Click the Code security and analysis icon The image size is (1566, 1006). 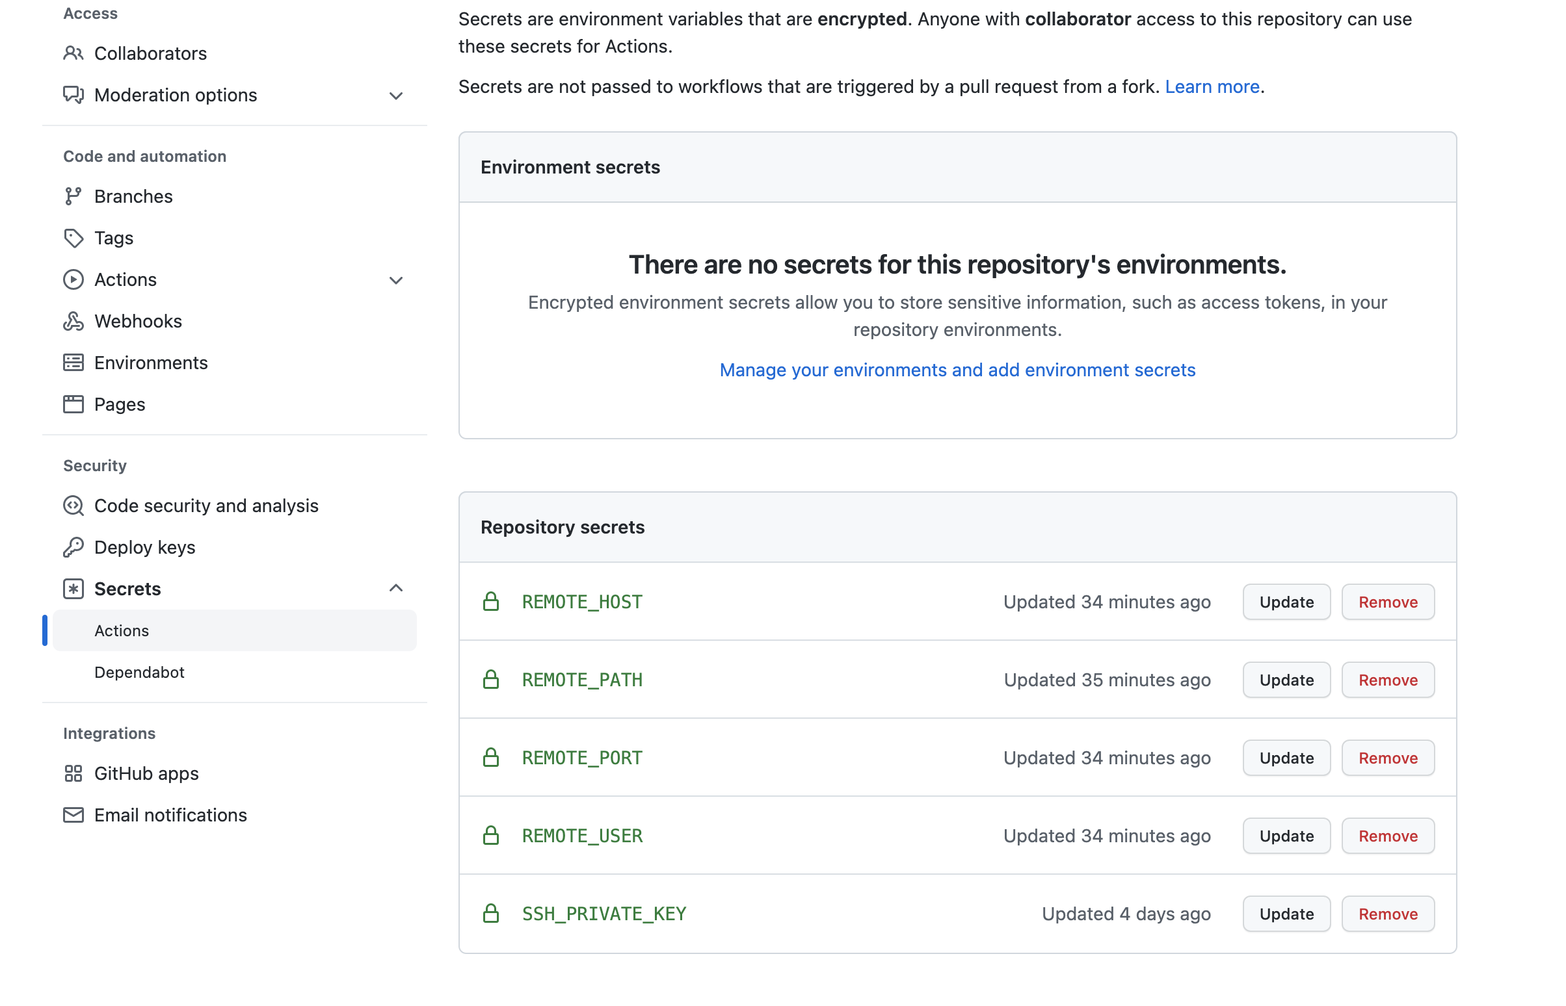[x=73, y=506]
